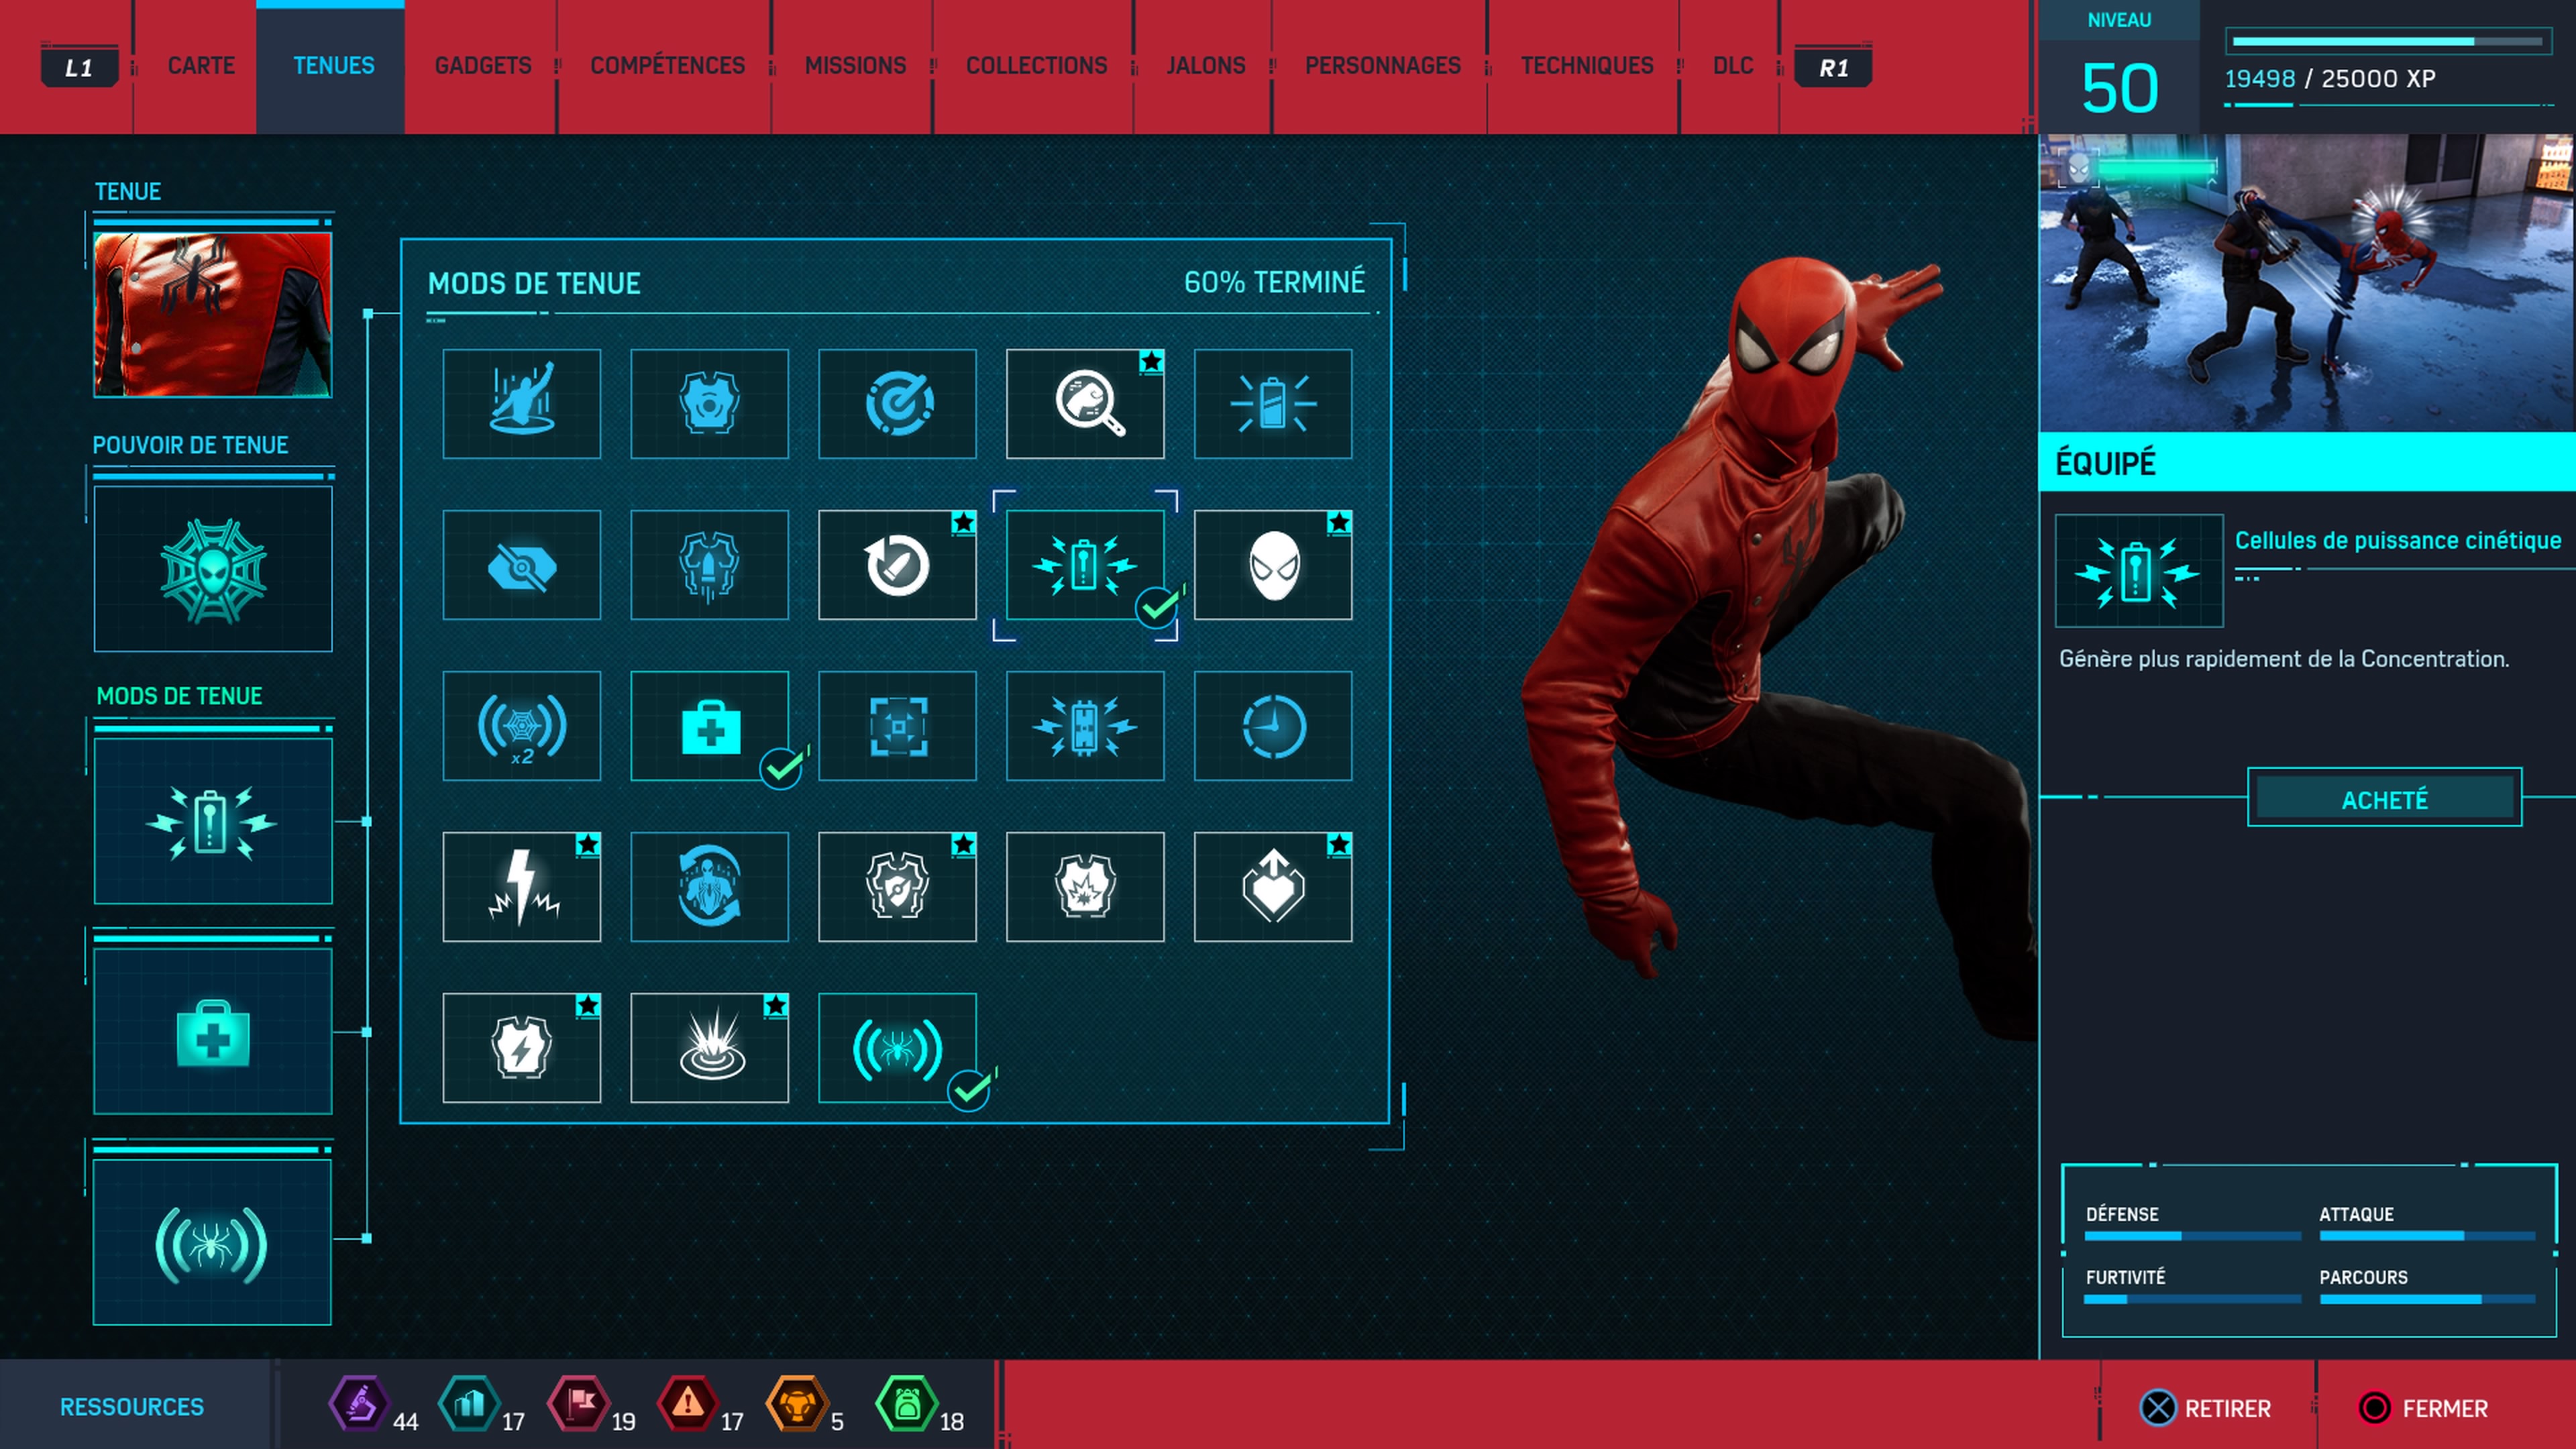The image size is (2576, 1449).
Task: Choose the ground blast mod icon
Action: (709, 1048)
